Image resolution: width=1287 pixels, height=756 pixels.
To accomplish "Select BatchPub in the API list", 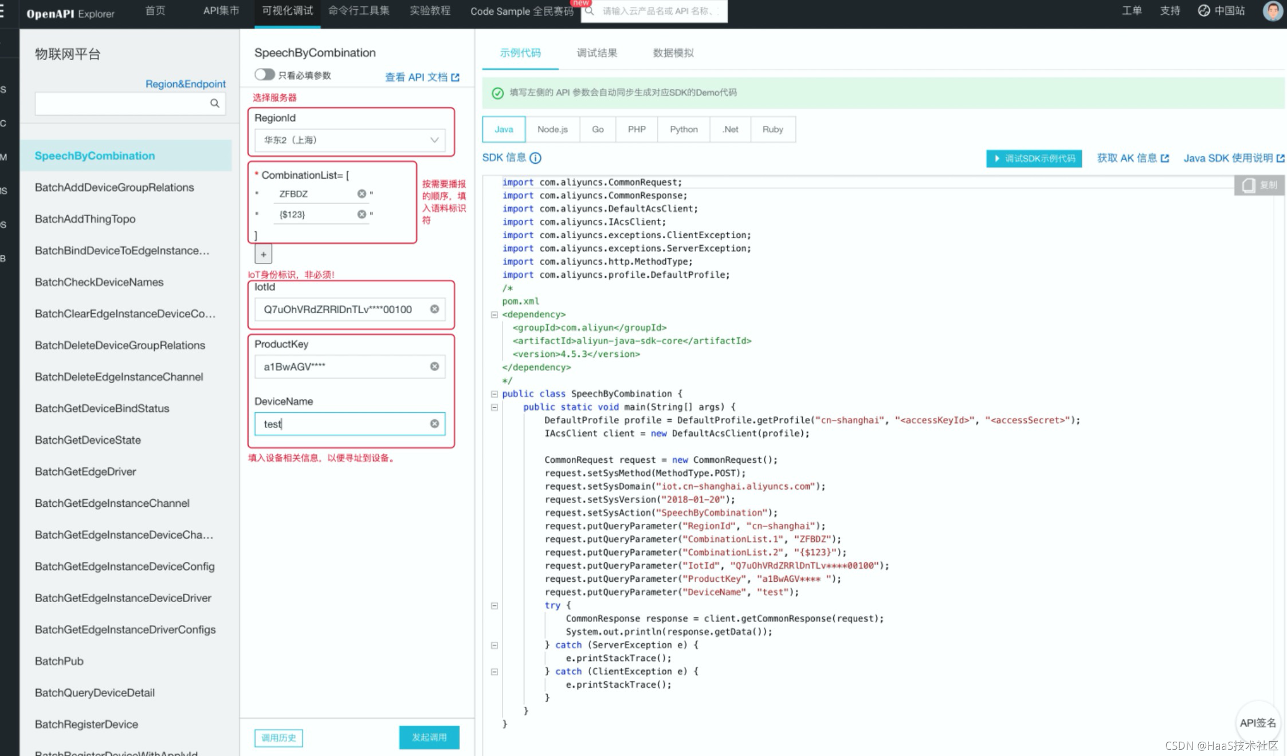I will pyautogui.click(x=59, y=661).
